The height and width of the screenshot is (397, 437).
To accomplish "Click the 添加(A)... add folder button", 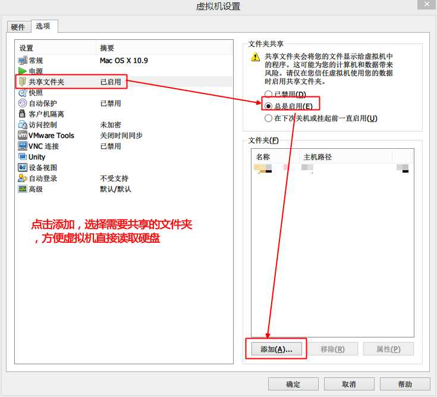I will (x=276, y=349).
